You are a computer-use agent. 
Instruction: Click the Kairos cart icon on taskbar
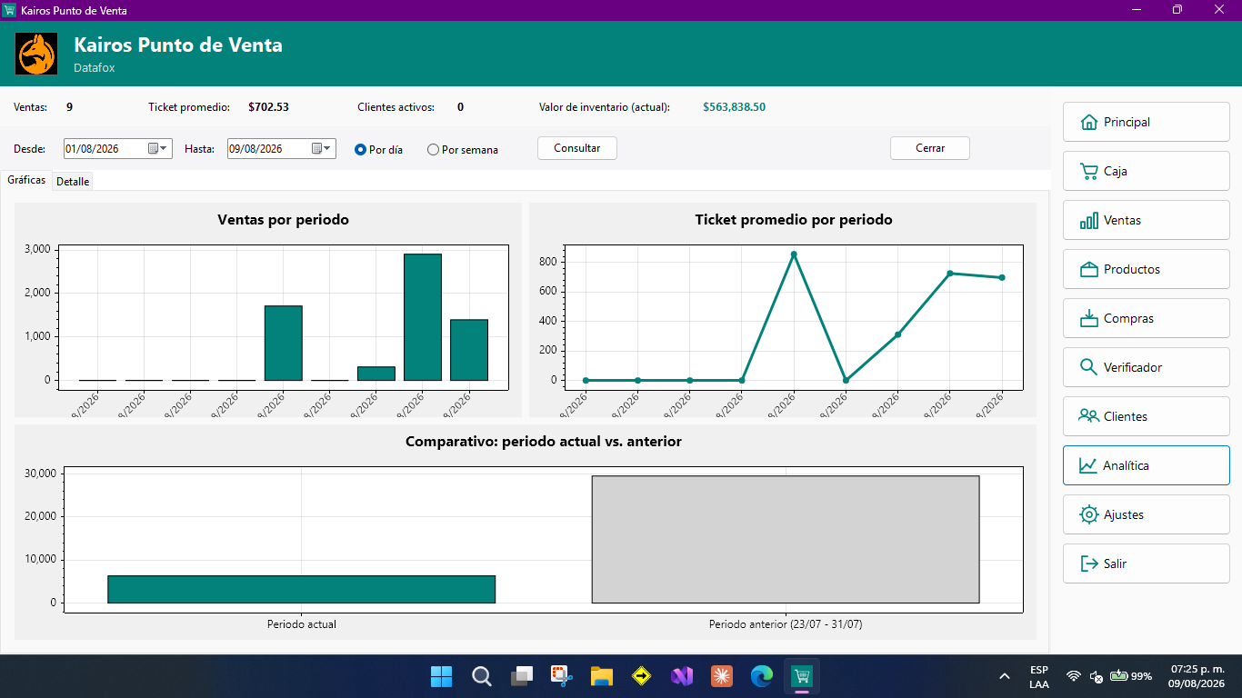802,676
